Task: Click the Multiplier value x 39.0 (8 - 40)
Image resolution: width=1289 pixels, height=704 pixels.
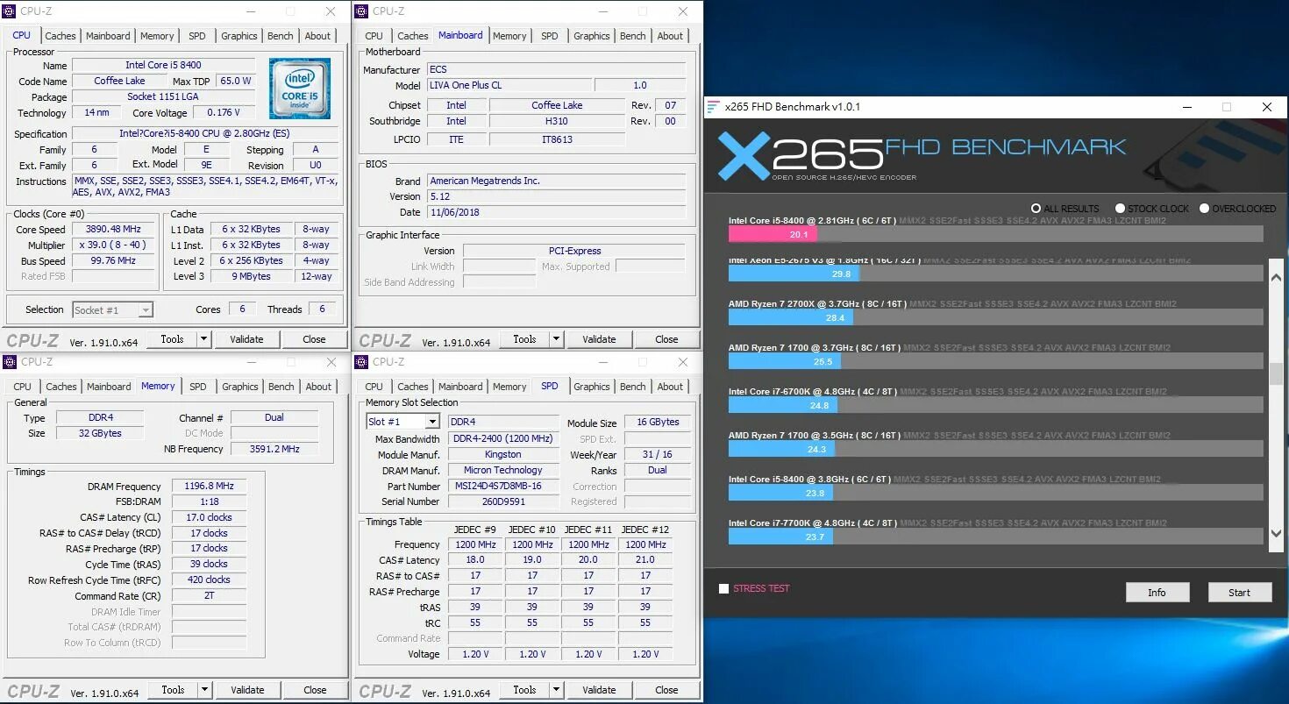Action: (x=113, y=245)
